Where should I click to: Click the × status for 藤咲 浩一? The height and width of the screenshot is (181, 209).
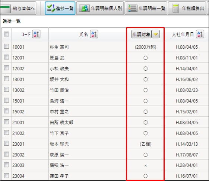(145, 165)
